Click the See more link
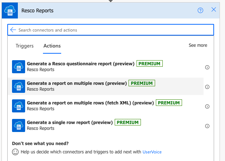Viewport: 225px width, 161px height. click(198, 45)
